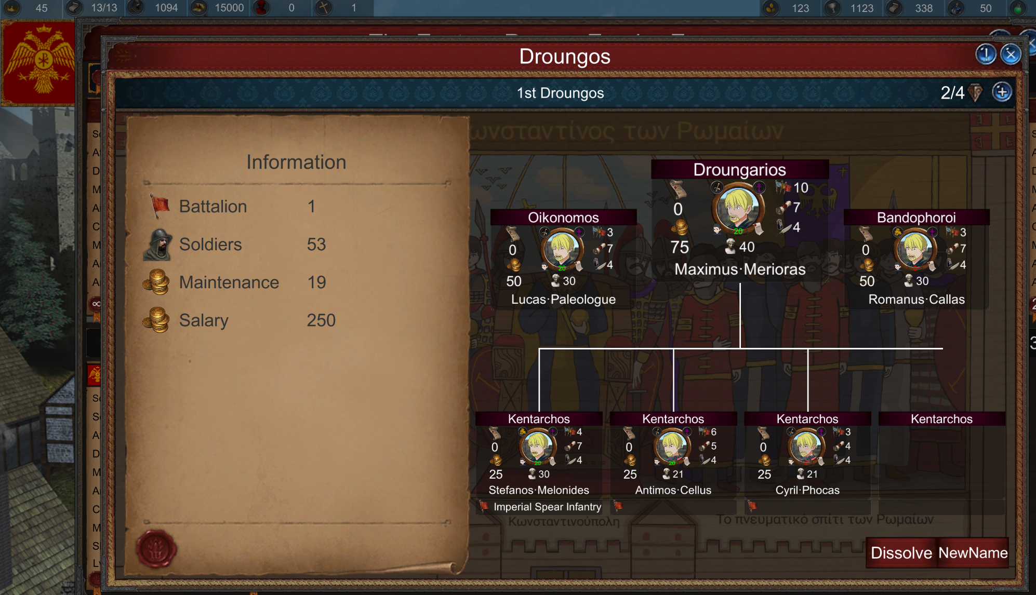This screenshot has width=1036, height=595.
Task: Select Lucas Paleologue Oikonomos portrait
Action: pyautogui.click(x=562, y=249)
